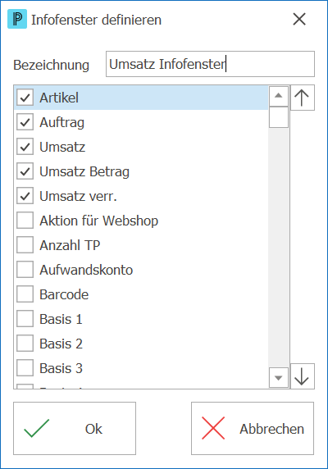Enable the Aktion für Webshop checkbox
Image resolution: width=328 pixels, height=469 pixels.
click(x=25, y=221)
